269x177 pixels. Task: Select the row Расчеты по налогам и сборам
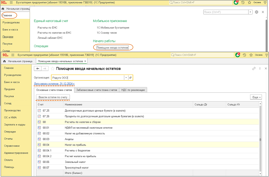148,122
